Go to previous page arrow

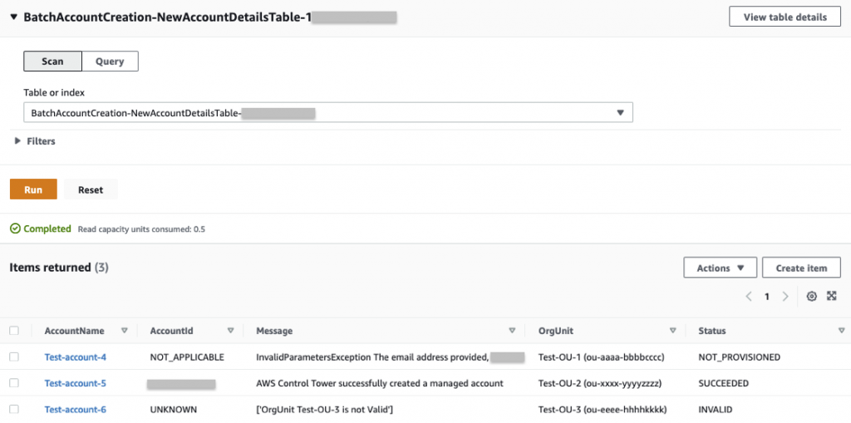749,297
